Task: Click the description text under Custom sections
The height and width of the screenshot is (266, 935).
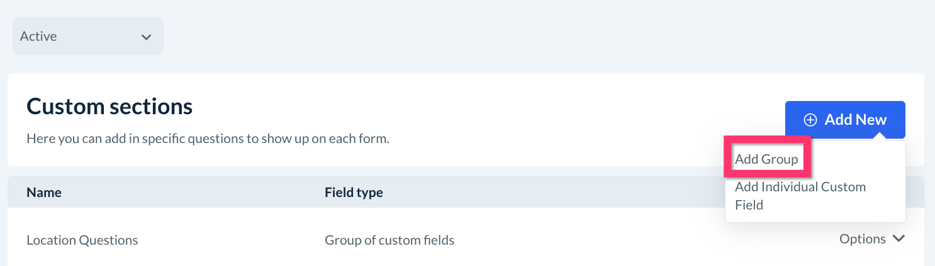Action: point(208,138)
